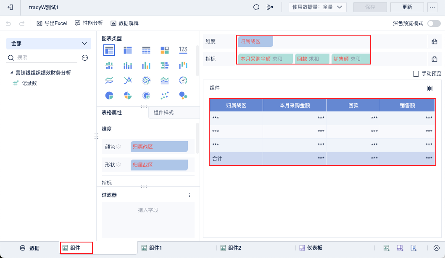The width and height of the screenshot is (445, 258).
Task: Select the partitioned line chart icon
Action: pos(109,80)
